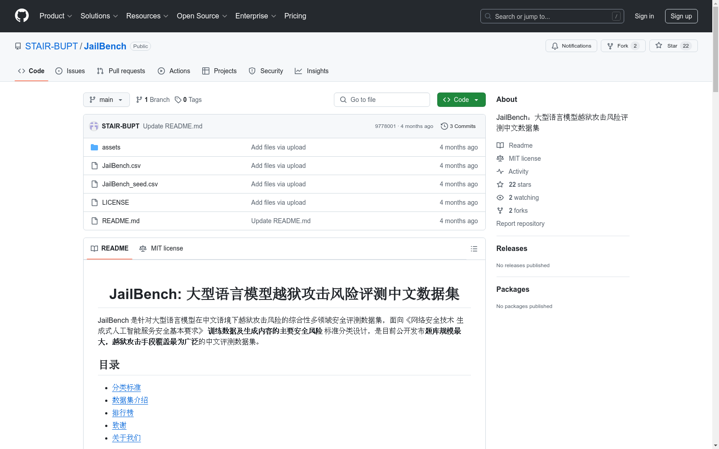Click Report repository link
The width and height of the screenshot is (719, 449).
click(x=520, y=224)
